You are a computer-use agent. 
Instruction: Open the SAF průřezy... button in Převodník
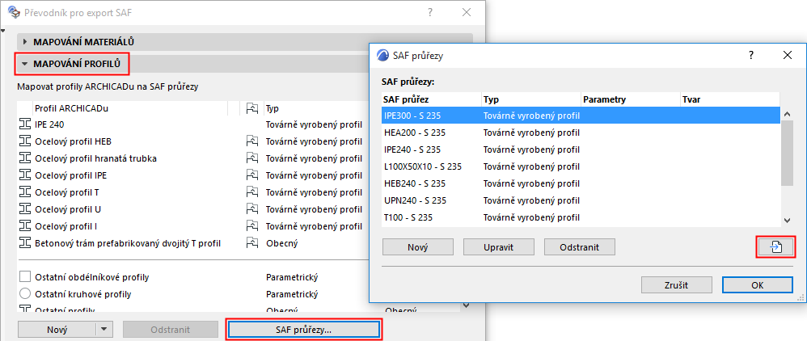pos(304,330)
